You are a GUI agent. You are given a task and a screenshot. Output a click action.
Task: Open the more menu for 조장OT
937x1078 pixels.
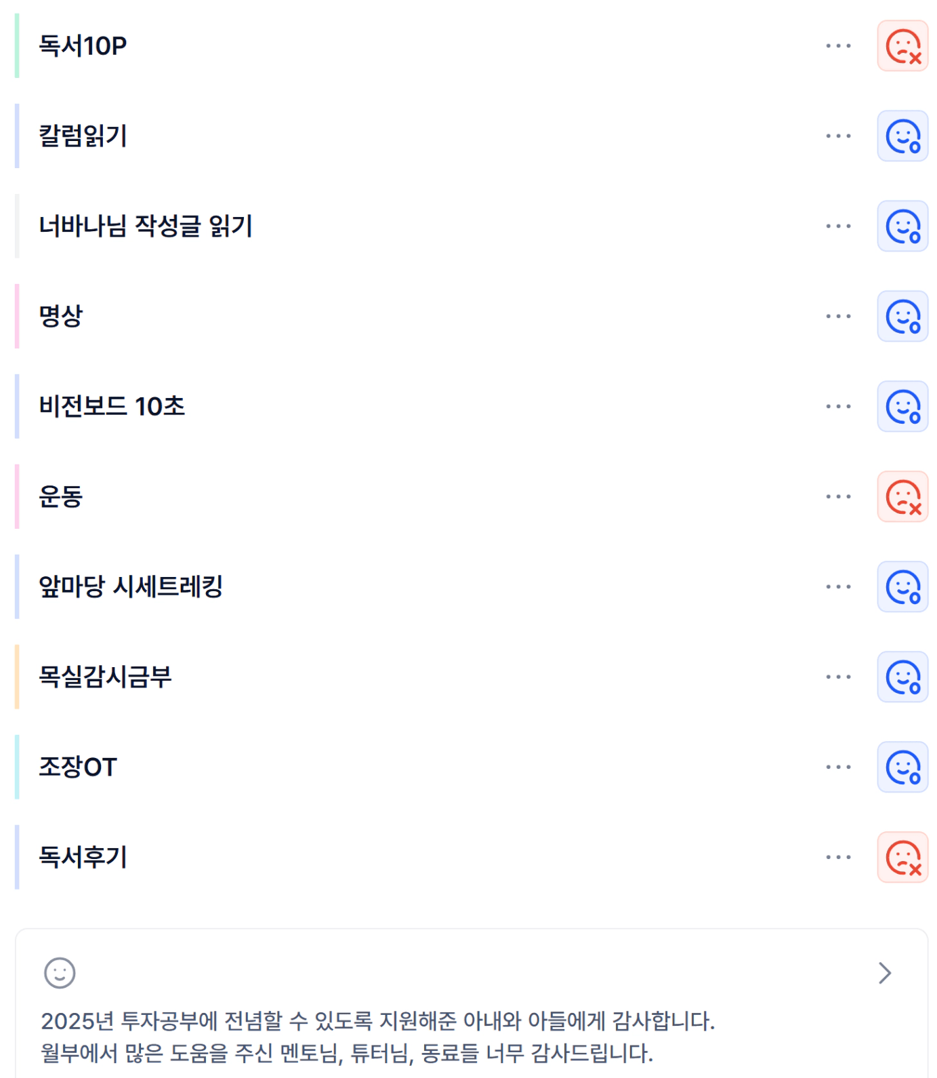pos(838,767)
